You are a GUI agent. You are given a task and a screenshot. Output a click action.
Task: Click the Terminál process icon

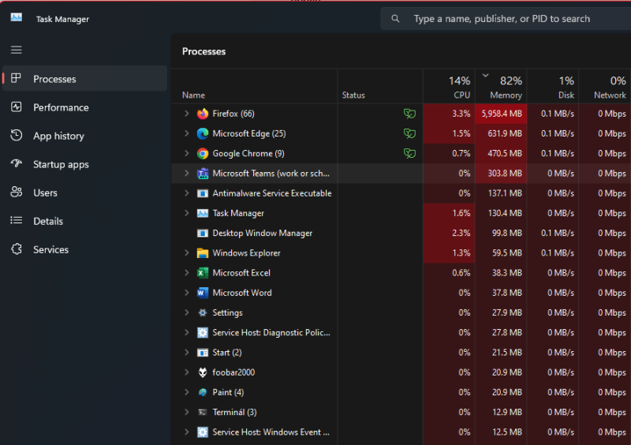click(x=203, y=412)
